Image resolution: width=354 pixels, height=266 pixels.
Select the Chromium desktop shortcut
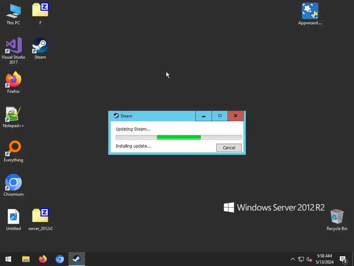click(x=13, y=185)
